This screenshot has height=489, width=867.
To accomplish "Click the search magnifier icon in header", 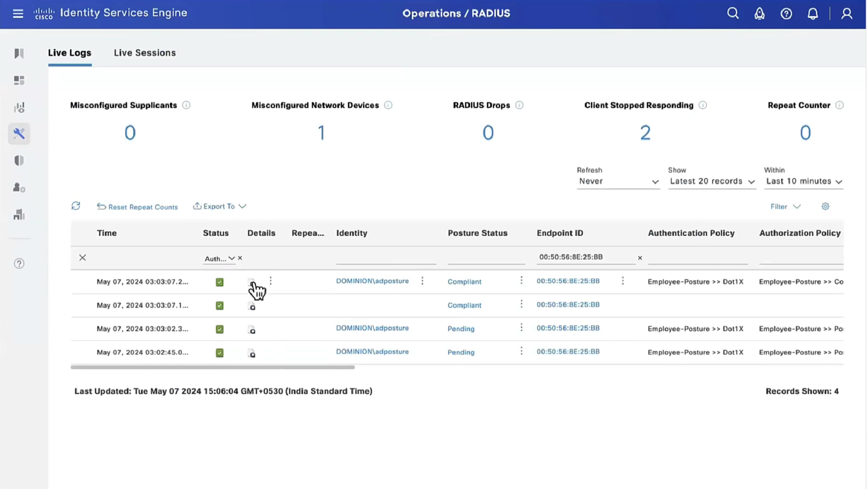I will [733, 13].
